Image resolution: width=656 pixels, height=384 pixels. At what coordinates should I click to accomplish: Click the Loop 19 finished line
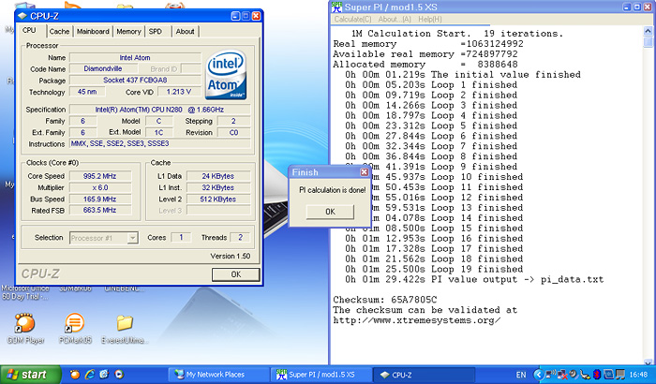point(434,269)
